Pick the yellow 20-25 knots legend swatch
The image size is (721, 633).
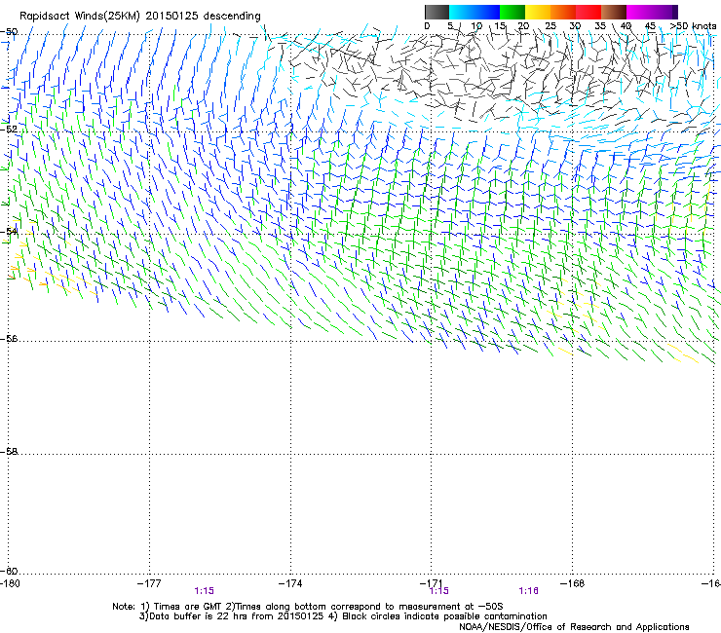538,12
